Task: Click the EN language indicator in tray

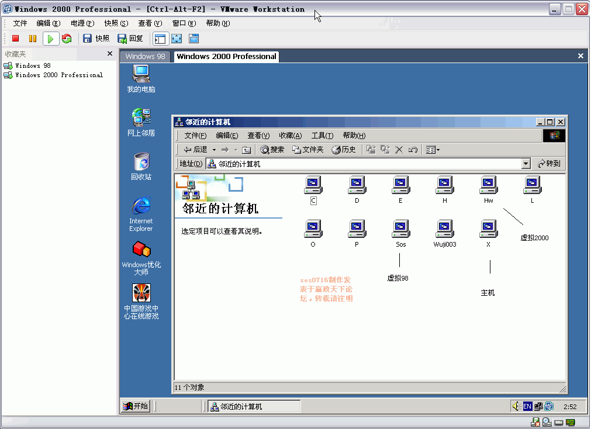Action: 527,406
